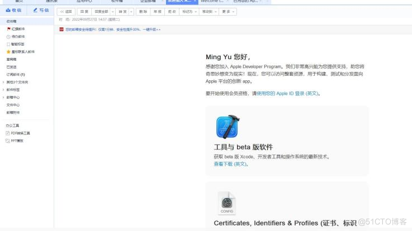Viewport: 412px width, 231px height.
Task: Click the 返回 back button
Action: (x=66, y=12)
